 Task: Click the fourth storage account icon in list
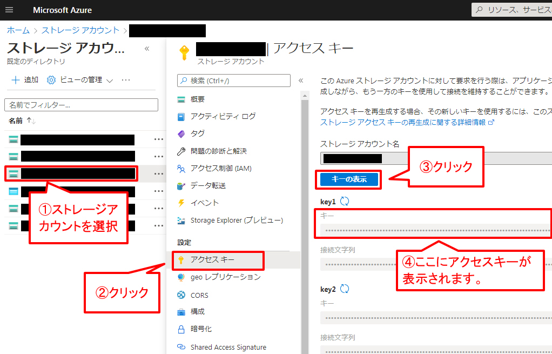point(14,191)
